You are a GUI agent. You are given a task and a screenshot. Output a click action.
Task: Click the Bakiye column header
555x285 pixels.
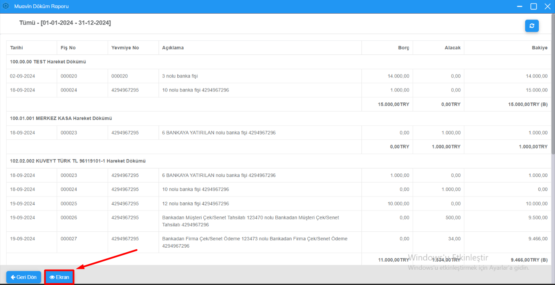click(x=539, y=48)
